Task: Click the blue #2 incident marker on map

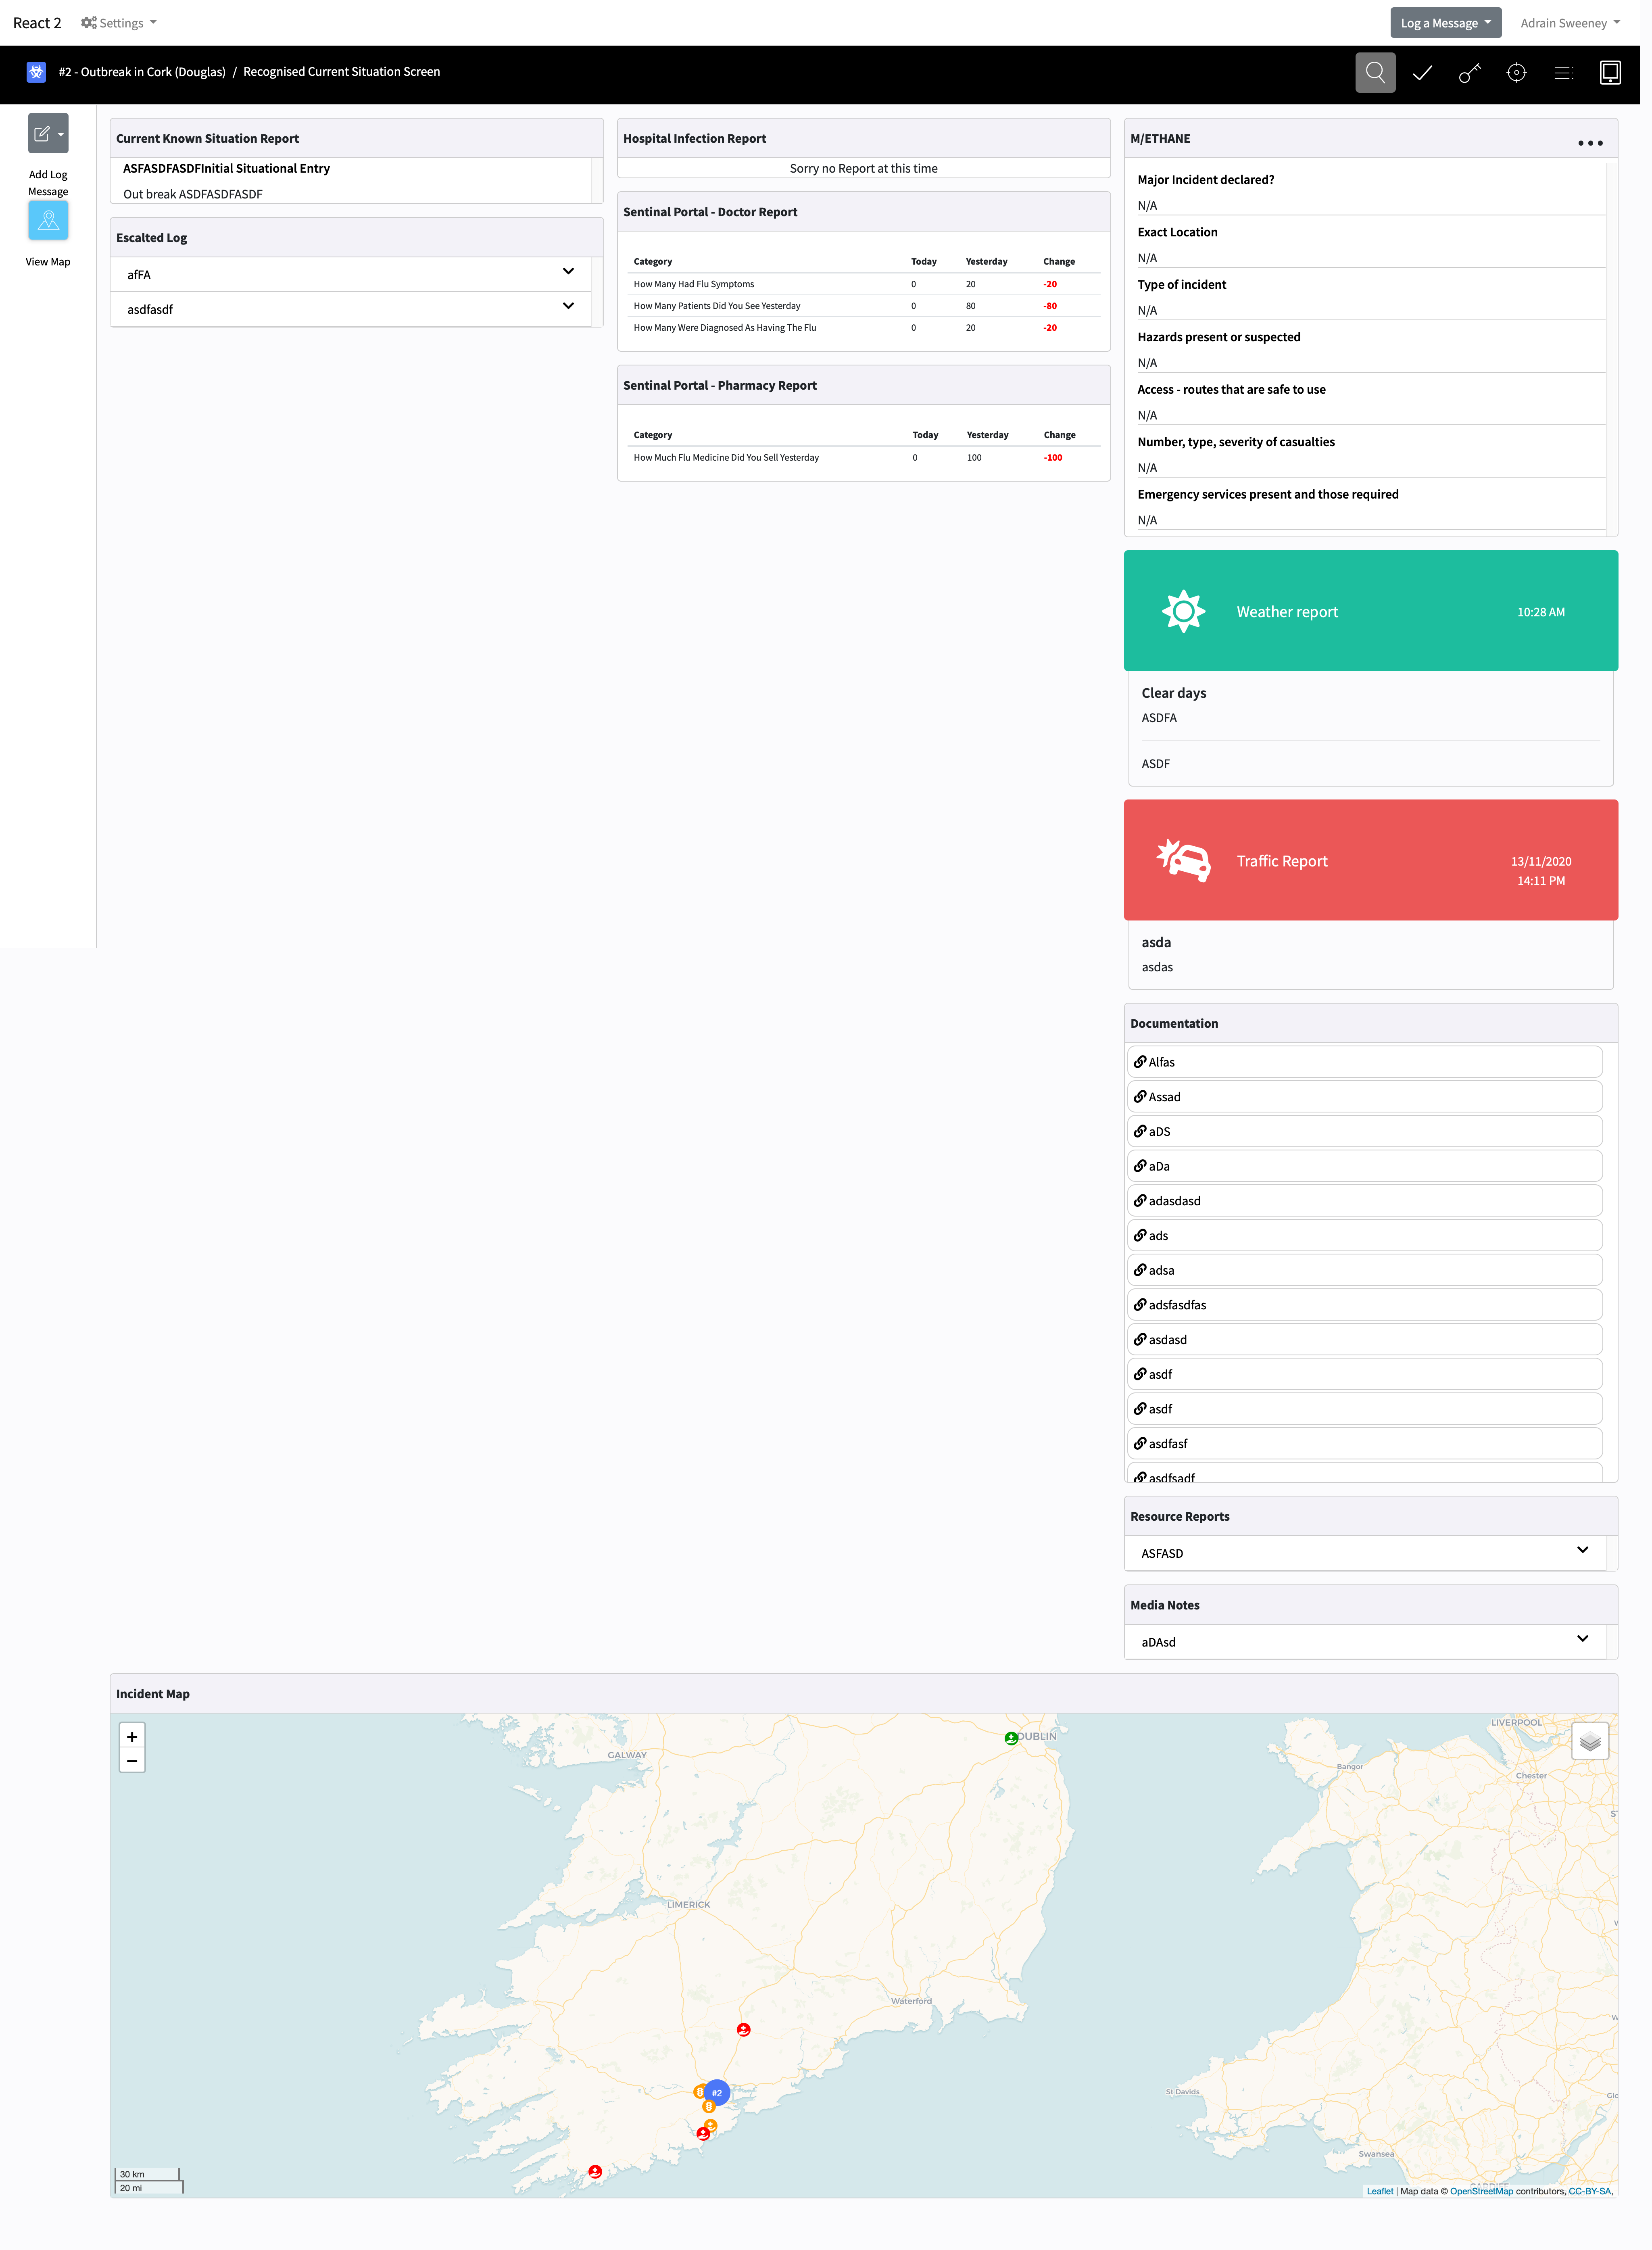Action: [x=717, y=2092]
